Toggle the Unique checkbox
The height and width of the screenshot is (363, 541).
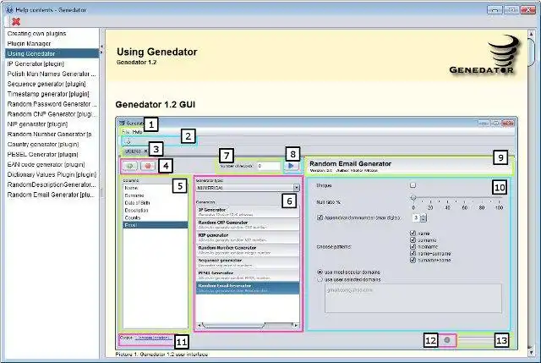pyautogui.click(x=413, y=185)
